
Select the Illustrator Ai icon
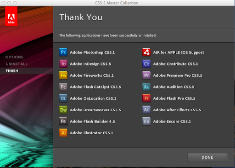[x=63, y=133]
